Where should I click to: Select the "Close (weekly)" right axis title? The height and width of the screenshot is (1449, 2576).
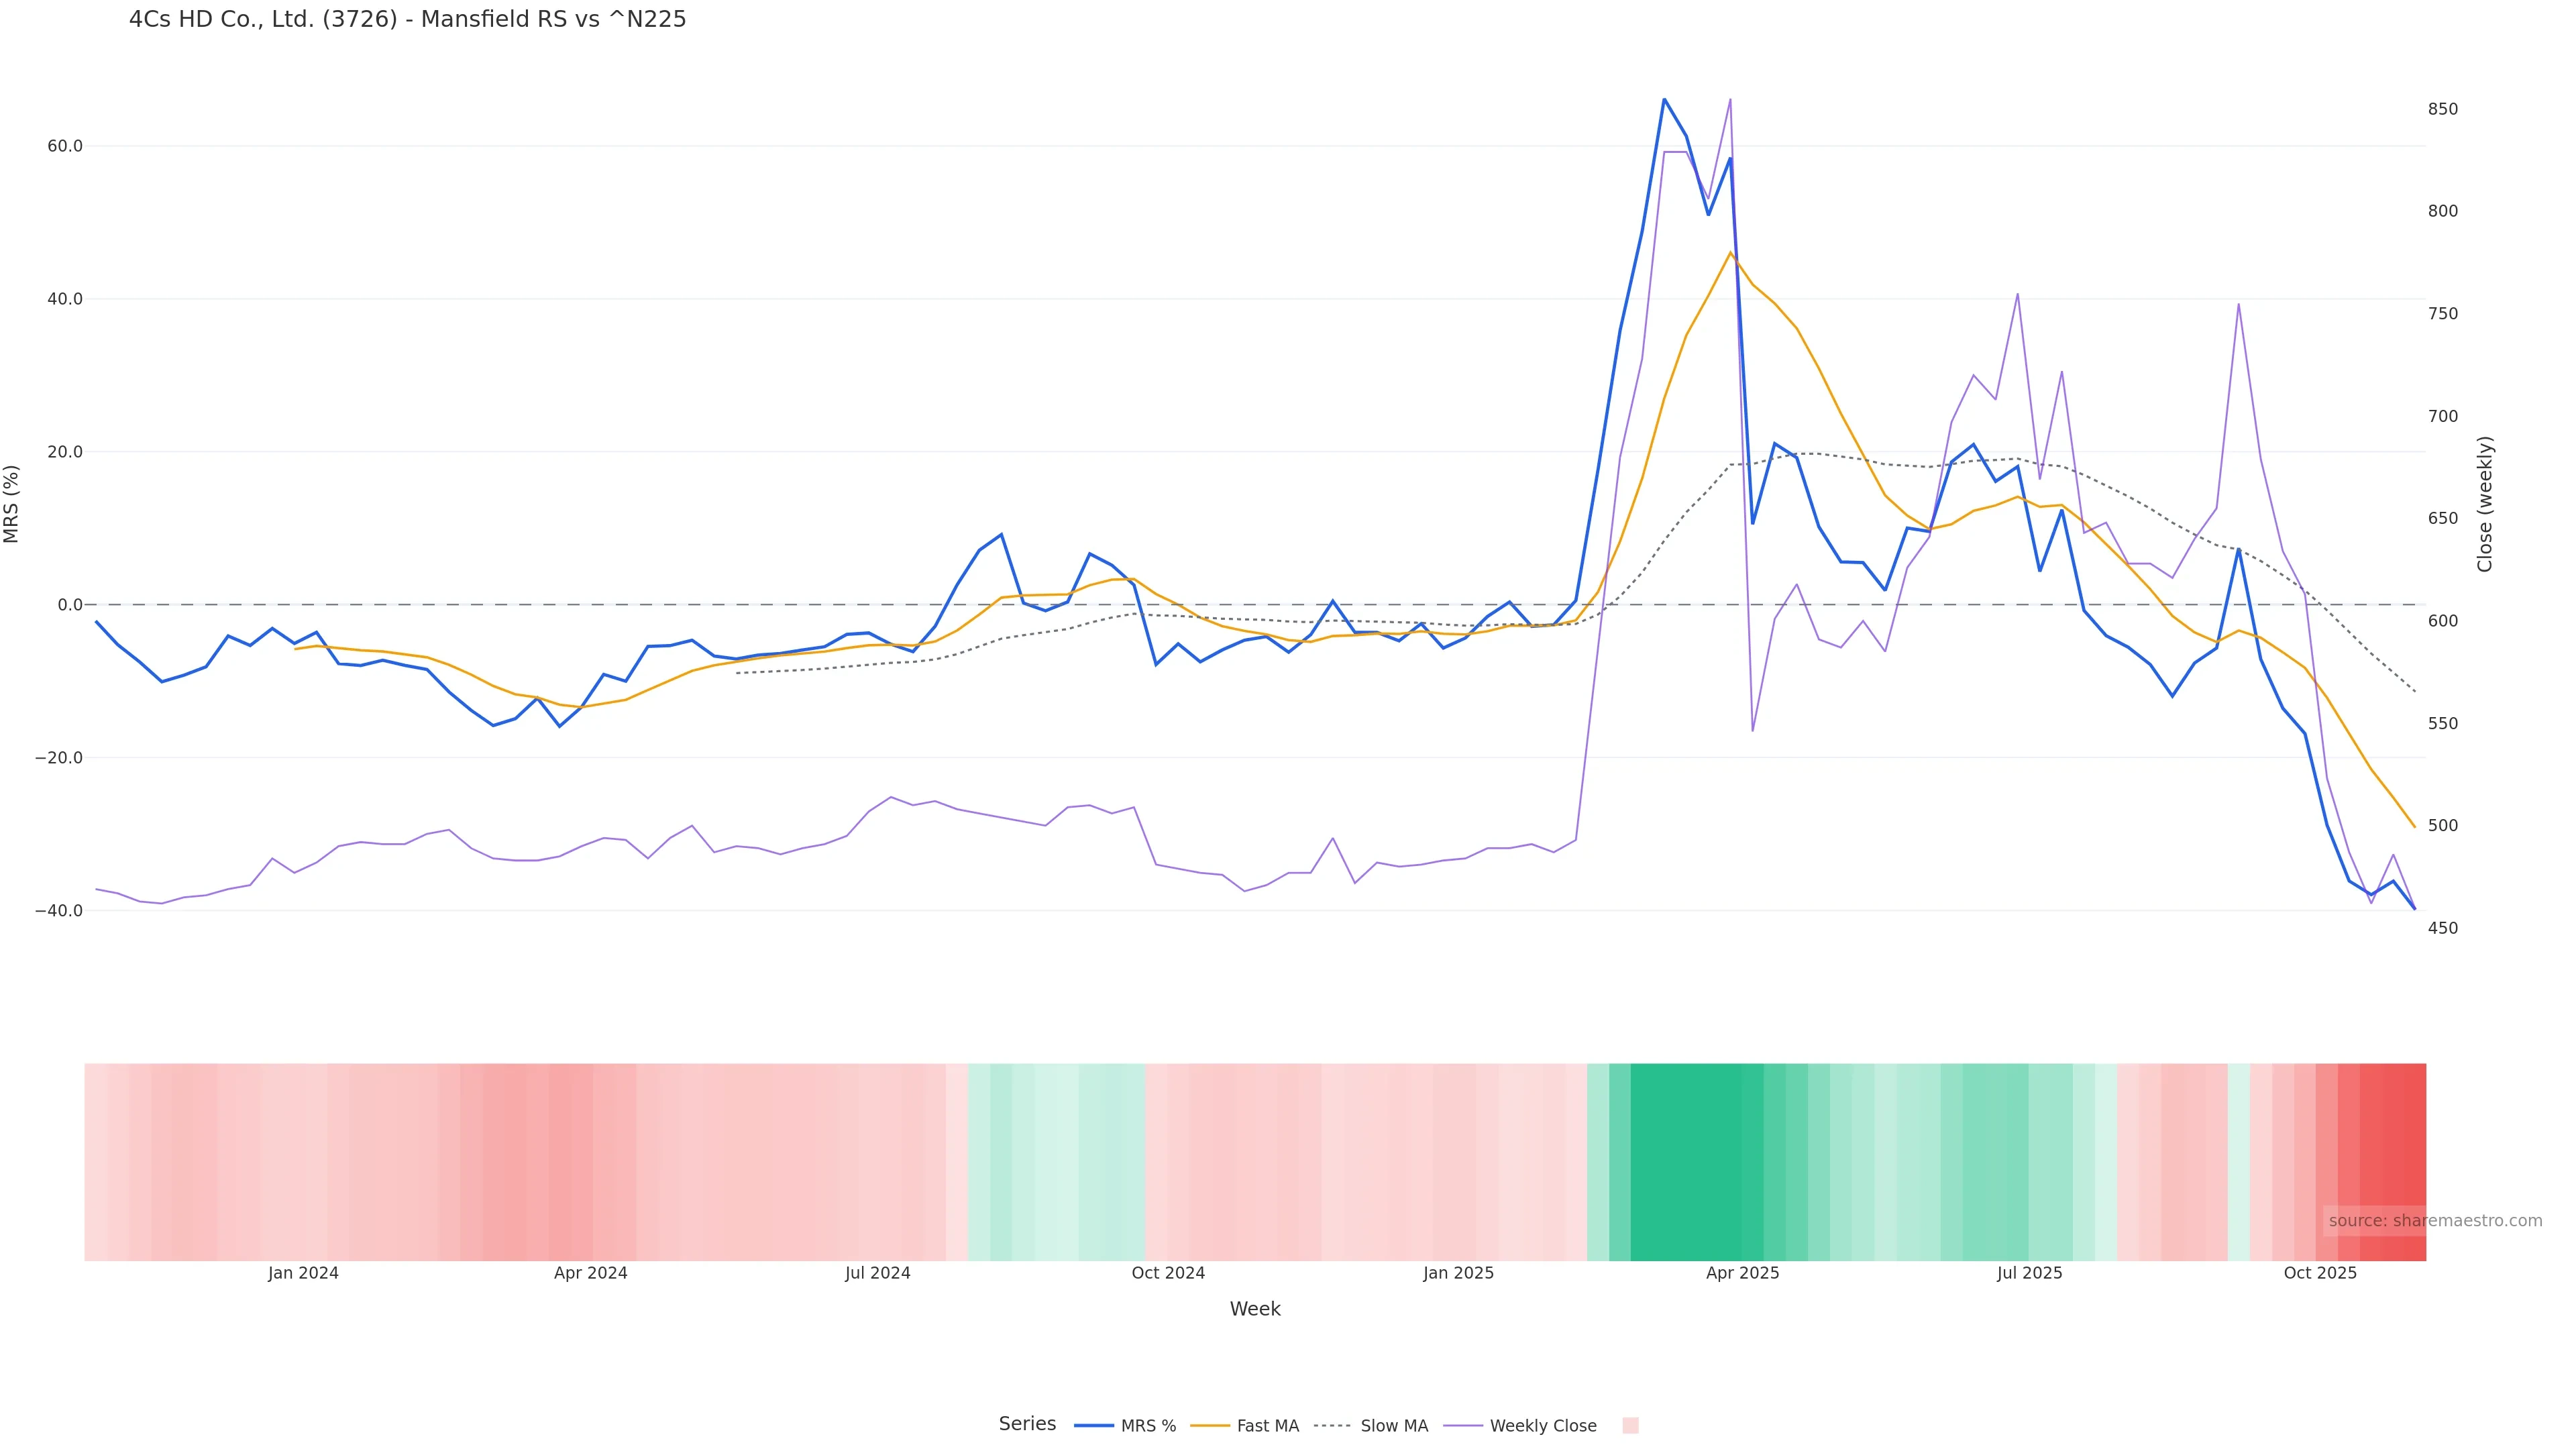click(2485, 504)
